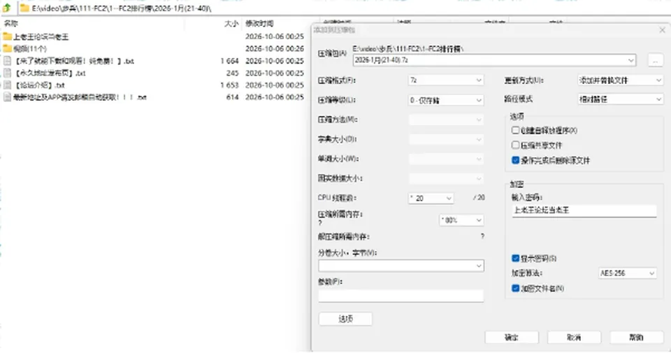Click the modified date of 上老王论坛当老王 folder

tap(274, 37)
